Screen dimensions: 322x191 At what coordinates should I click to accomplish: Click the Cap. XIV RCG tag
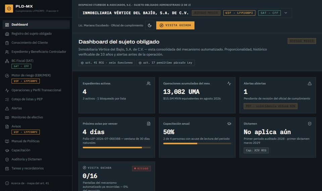pyautogui.click(x=256, y=150)
